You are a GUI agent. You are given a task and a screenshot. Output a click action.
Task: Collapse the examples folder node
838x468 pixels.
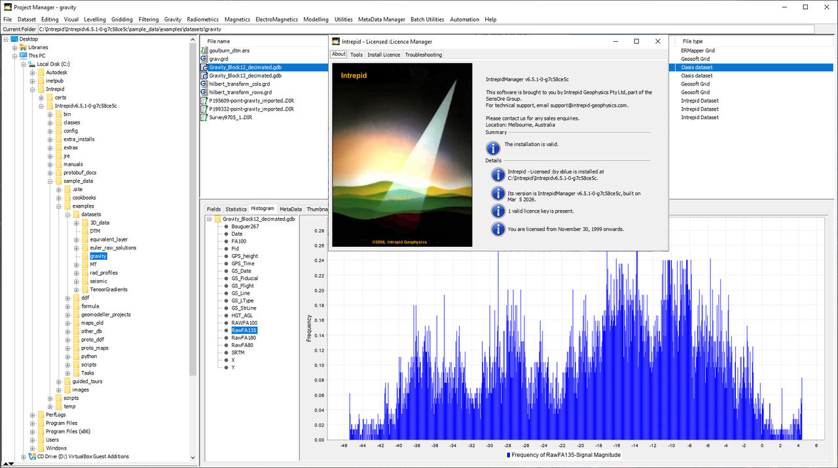pos(58,206)
